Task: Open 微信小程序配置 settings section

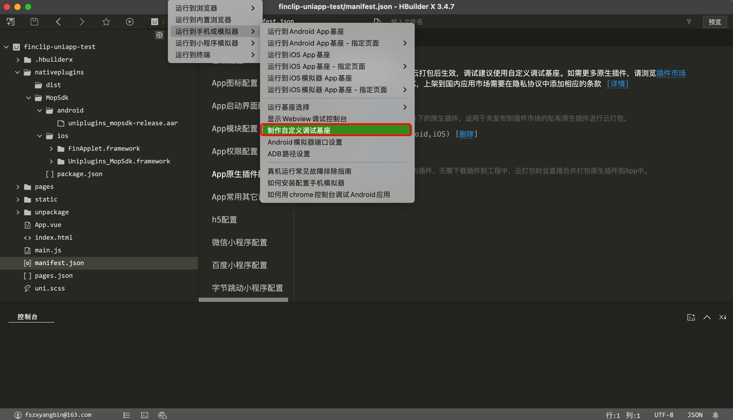Action: pyautogui.click(x=239, y=242)
